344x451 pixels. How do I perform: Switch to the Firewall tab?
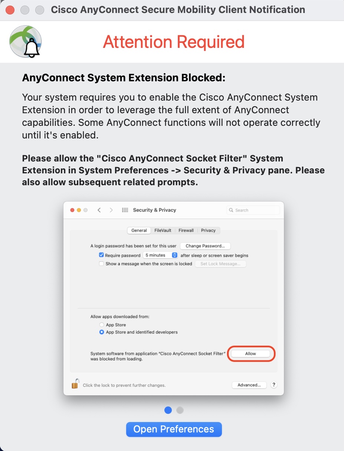click(186, 230)
